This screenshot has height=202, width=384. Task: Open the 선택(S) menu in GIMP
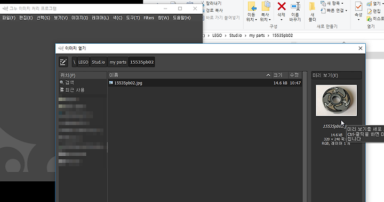coord(43,18)
